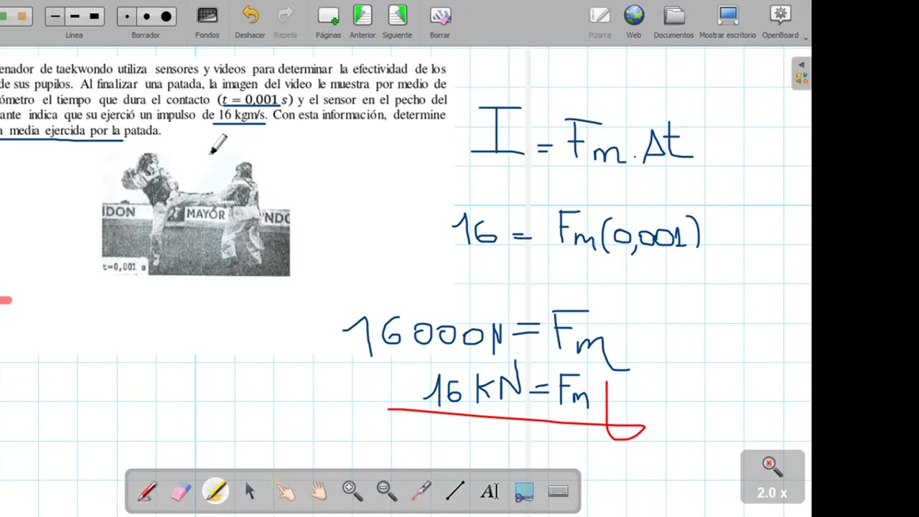The height and width of the screenshot is (517, 919).
Task: Select the Eraser tool in bottom toolbar
Action: pyautogui.click(x=181, y=491)
